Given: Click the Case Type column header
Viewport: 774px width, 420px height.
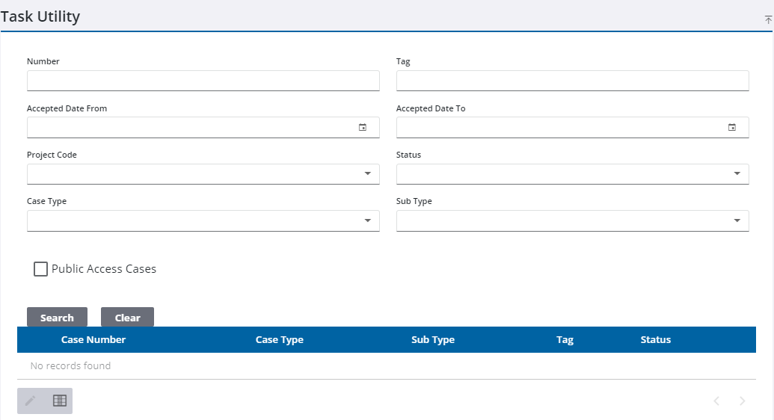Looking at the screenshot, I should pyautogui.click(x=280, y=340).
